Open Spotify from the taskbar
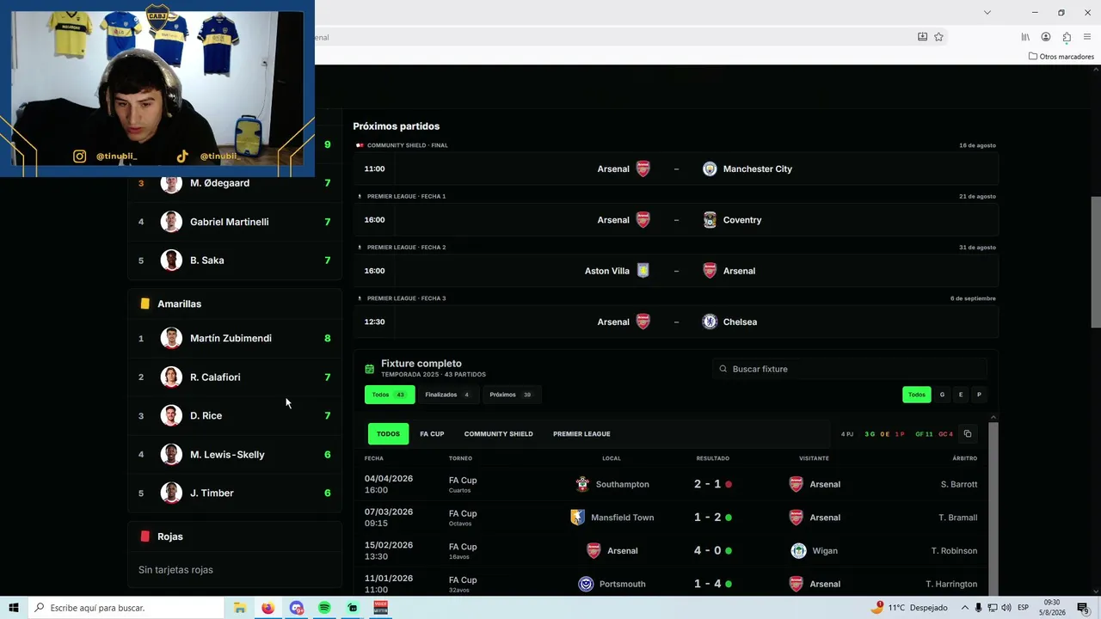This screenshot has width=1101, height=619. pos(324,608)
